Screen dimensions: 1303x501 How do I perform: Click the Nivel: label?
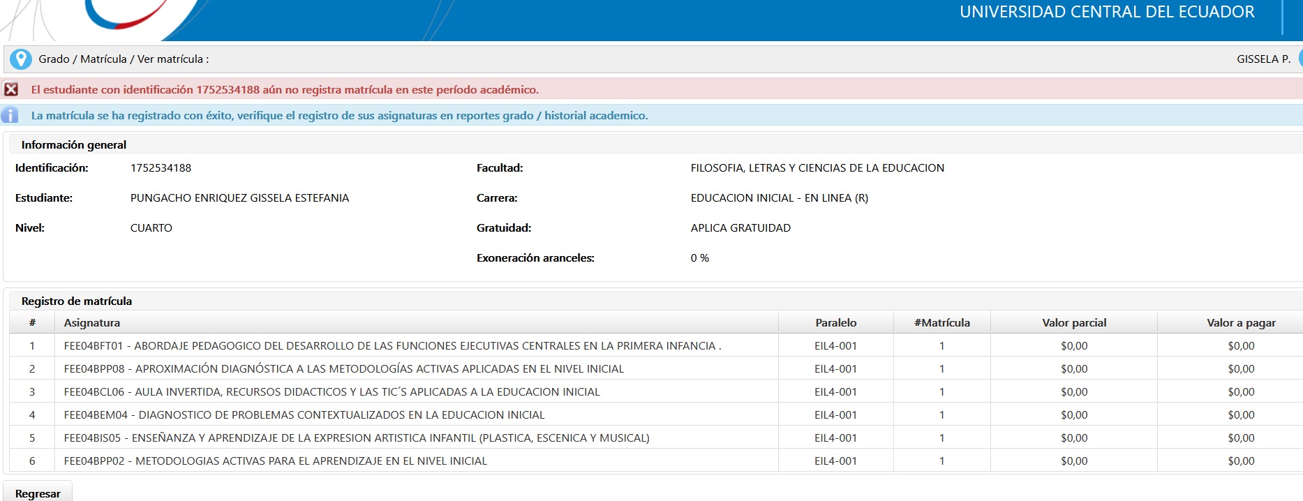(x=30, y=227)
